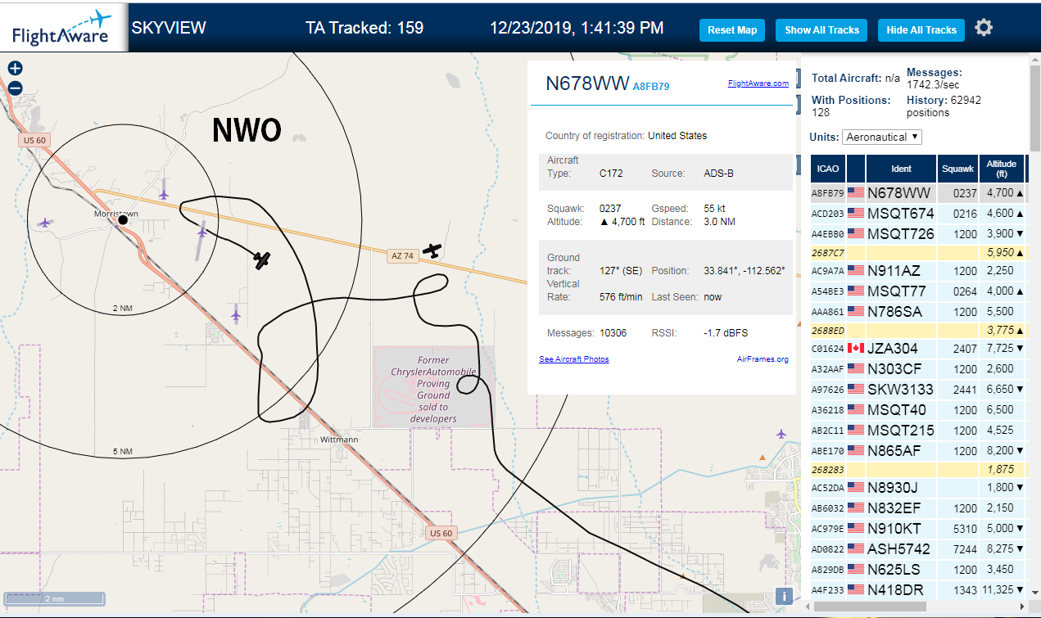1041x618 pixels.
Task: Click the US 60 shield near the map's top-left
Action: [35, 140]
